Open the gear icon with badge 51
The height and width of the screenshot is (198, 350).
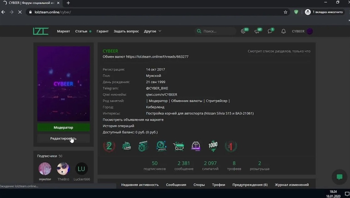[243, 31]
